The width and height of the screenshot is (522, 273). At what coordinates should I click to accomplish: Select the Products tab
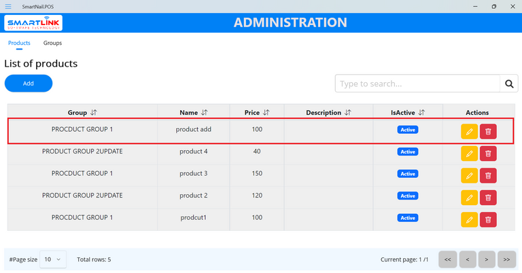coord(19,43)
